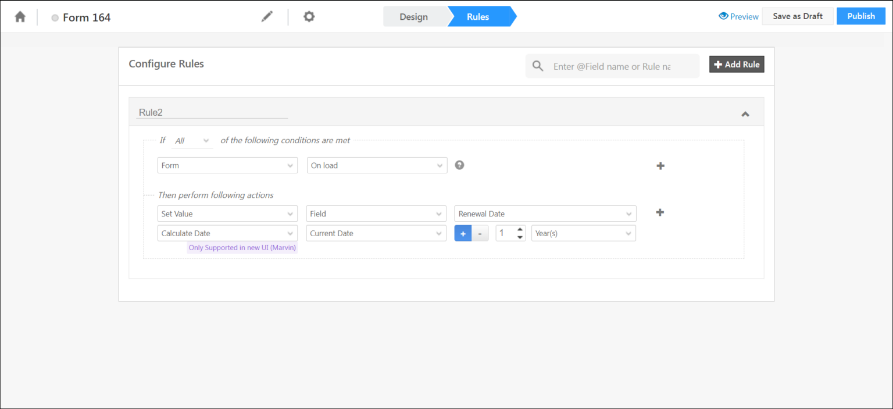Open the All conditions dropdown

192,140
